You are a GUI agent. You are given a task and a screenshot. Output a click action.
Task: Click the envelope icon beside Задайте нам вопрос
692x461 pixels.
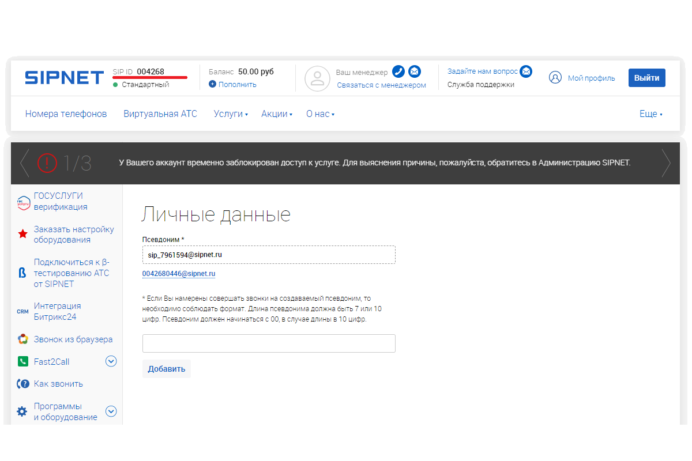526,71
